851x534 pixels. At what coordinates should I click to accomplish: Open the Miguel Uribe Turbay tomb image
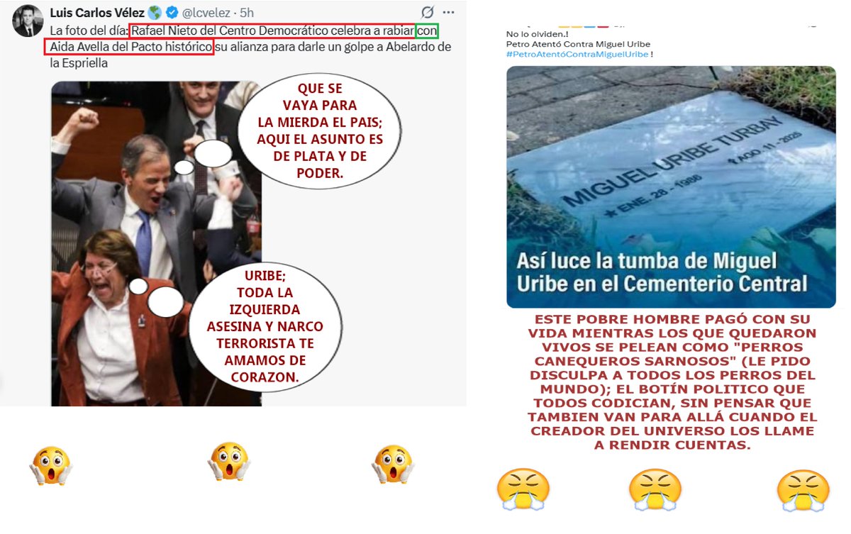coord(671,187)
